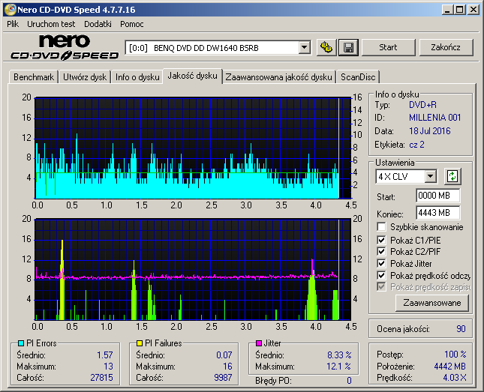Select the Jakość dysku tab

[x=192, y=76]
